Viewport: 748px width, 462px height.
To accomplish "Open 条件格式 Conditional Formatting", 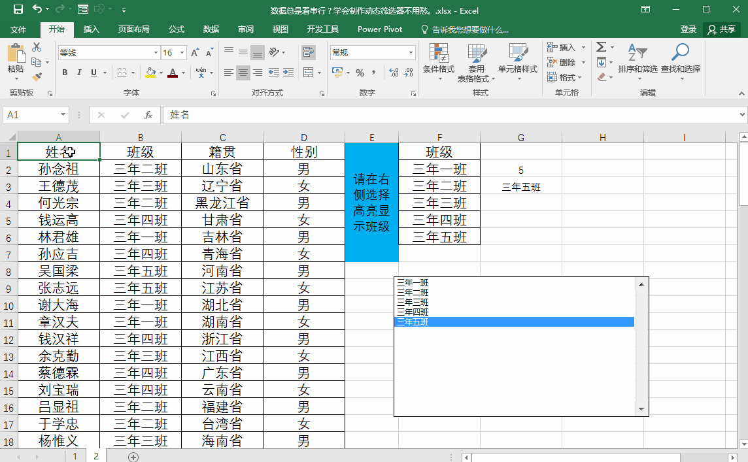I will click(438, 62).
